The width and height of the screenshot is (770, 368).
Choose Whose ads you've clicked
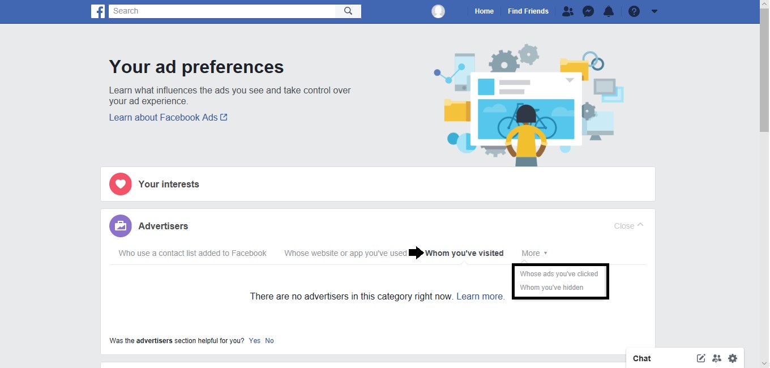pos(559,274)
